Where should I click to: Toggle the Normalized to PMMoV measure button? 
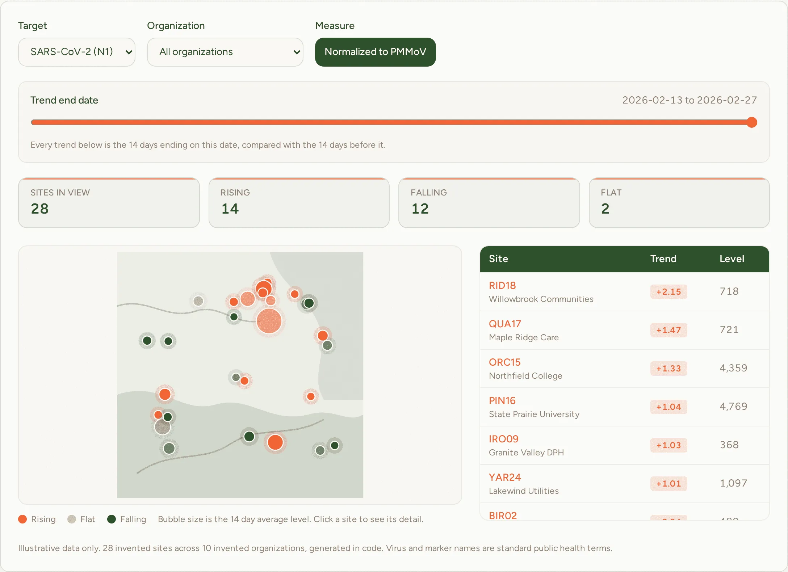(375, 52)
